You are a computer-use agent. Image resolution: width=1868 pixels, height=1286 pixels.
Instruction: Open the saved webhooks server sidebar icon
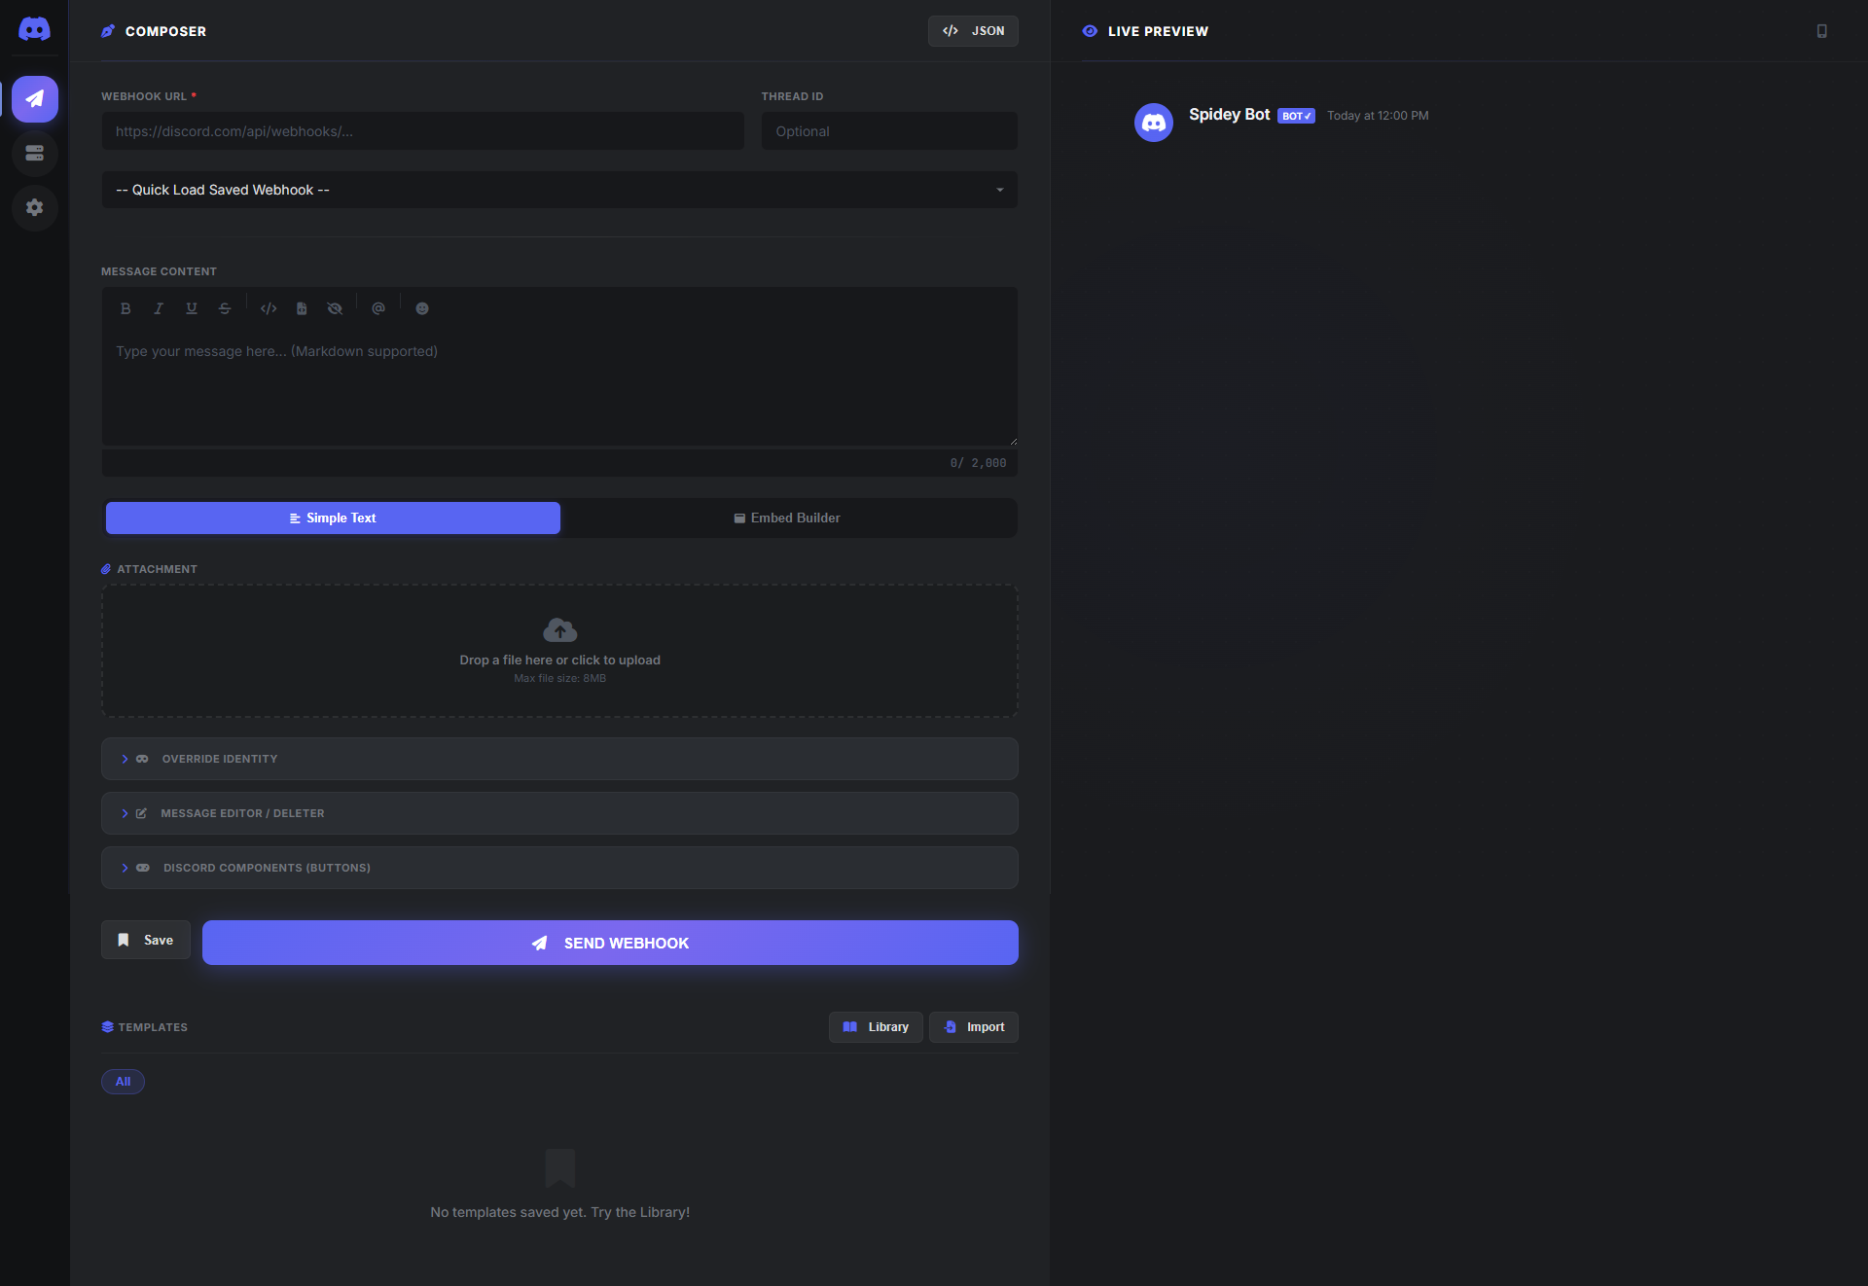[35, 153]
